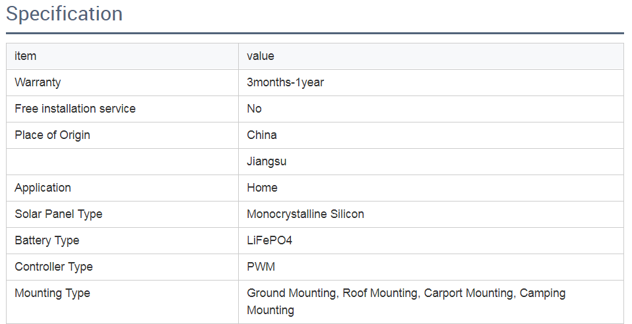Select the 'LiFePO4' battery value
Image resolution: width=632 pixels, height=324 pixels.
[x=269, y=240]
